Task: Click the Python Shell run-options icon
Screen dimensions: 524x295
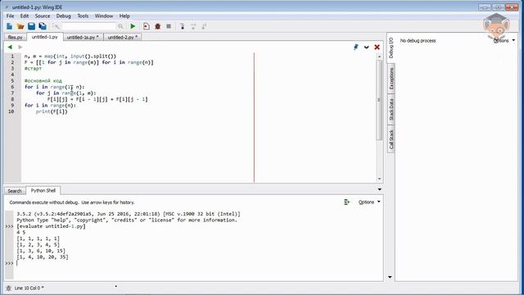Action: [346, 202]
